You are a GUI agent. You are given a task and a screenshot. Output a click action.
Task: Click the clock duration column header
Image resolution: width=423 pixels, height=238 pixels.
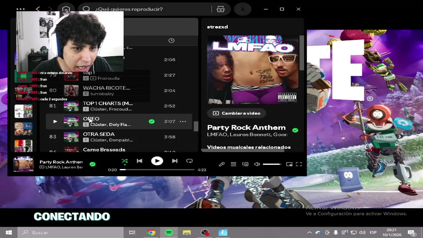(171, 40)
